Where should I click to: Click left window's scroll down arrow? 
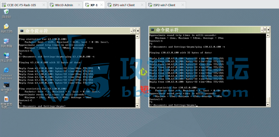pyautogui.click(x=137, y=106)
